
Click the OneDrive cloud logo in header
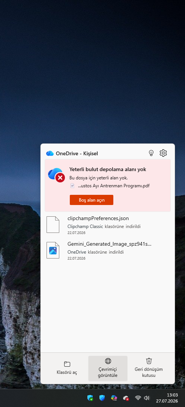pyautogui.click(x=50, y=153)
